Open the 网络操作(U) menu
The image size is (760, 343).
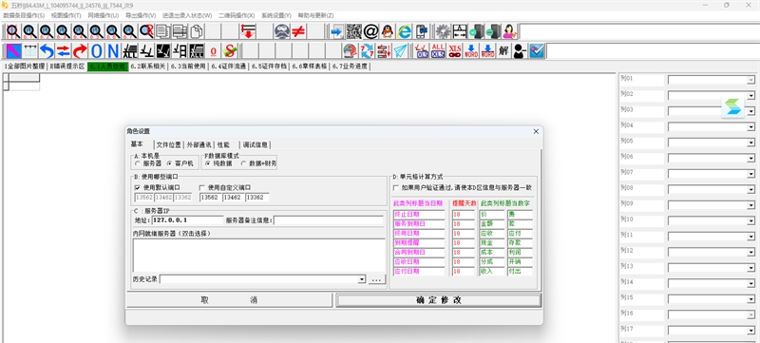104,15
